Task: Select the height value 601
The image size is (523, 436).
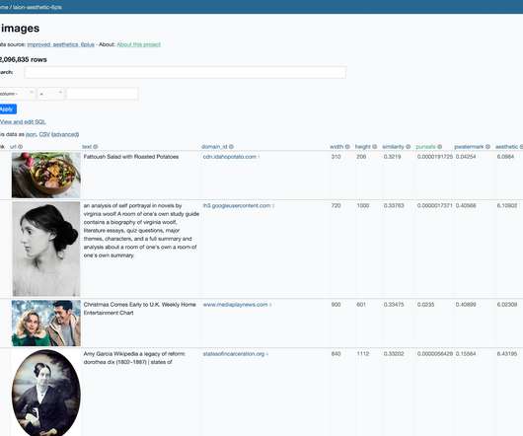Action: [361, 305]
